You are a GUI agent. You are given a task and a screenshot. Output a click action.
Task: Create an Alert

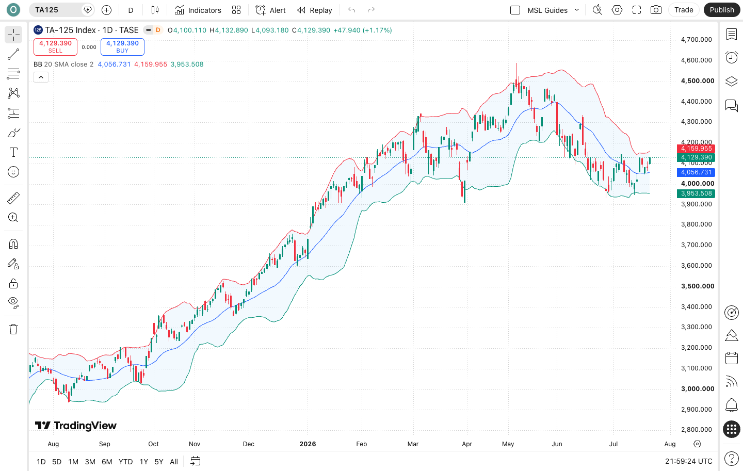tap(271, 10)
